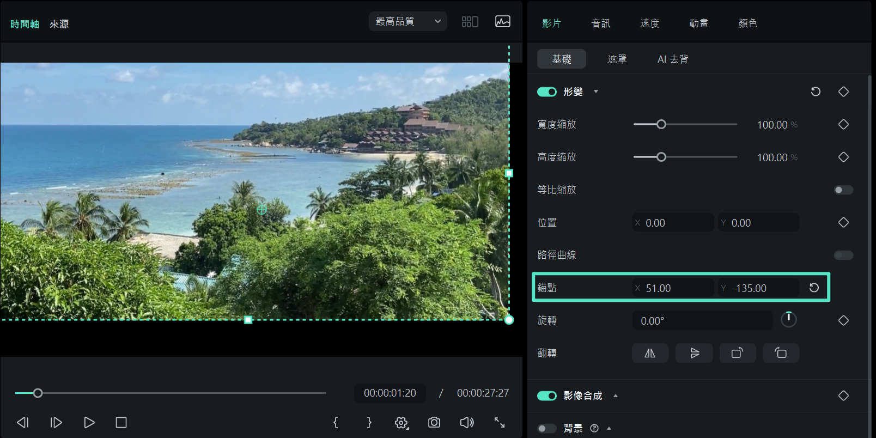The image size is (876, 438).
Task: Mute preview with the volume icon
Action: pyautogui.click(x=467, y=422)
